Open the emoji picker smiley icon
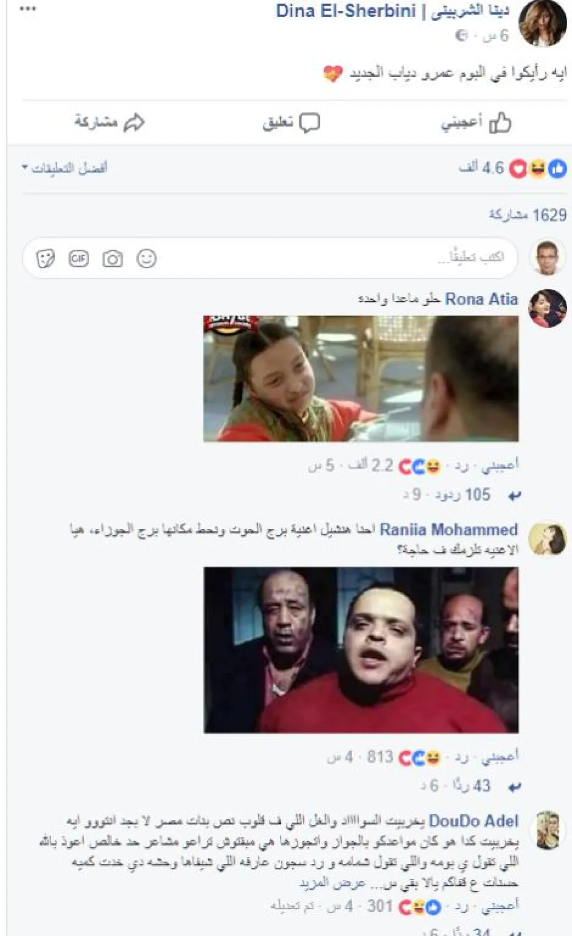 146,259
